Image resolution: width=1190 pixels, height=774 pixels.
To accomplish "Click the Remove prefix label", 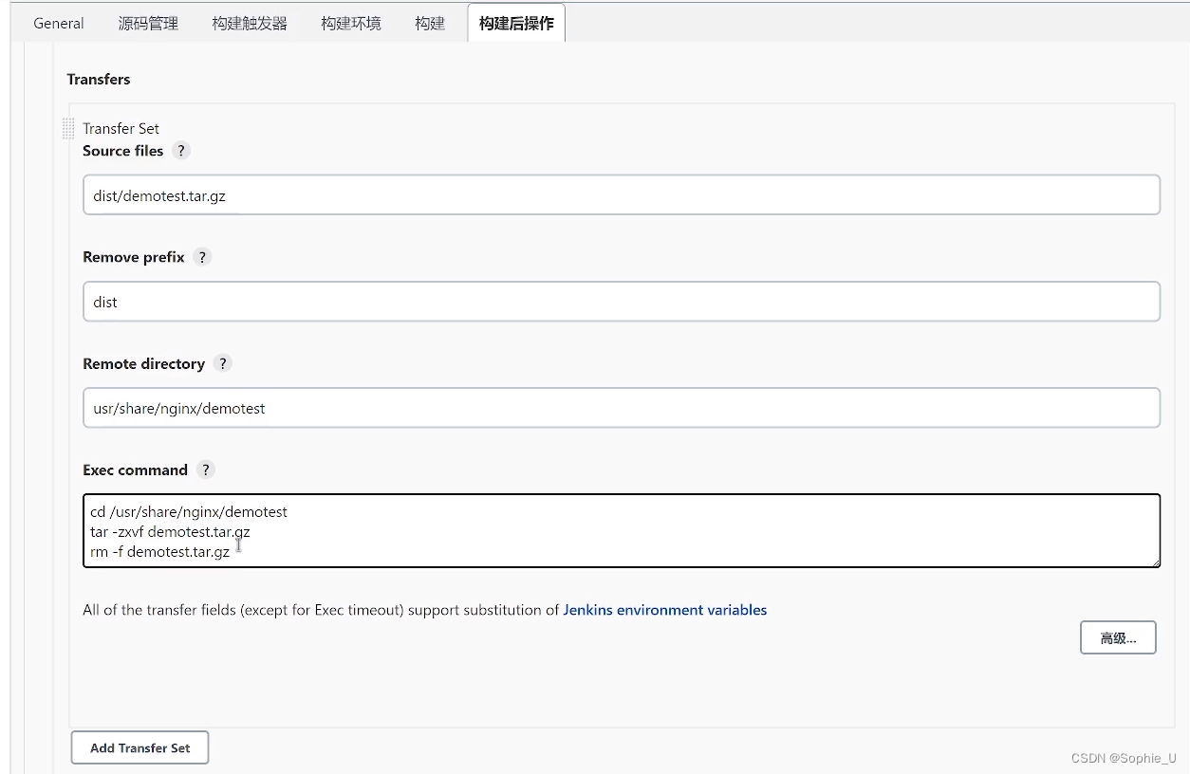I will 133,257.
